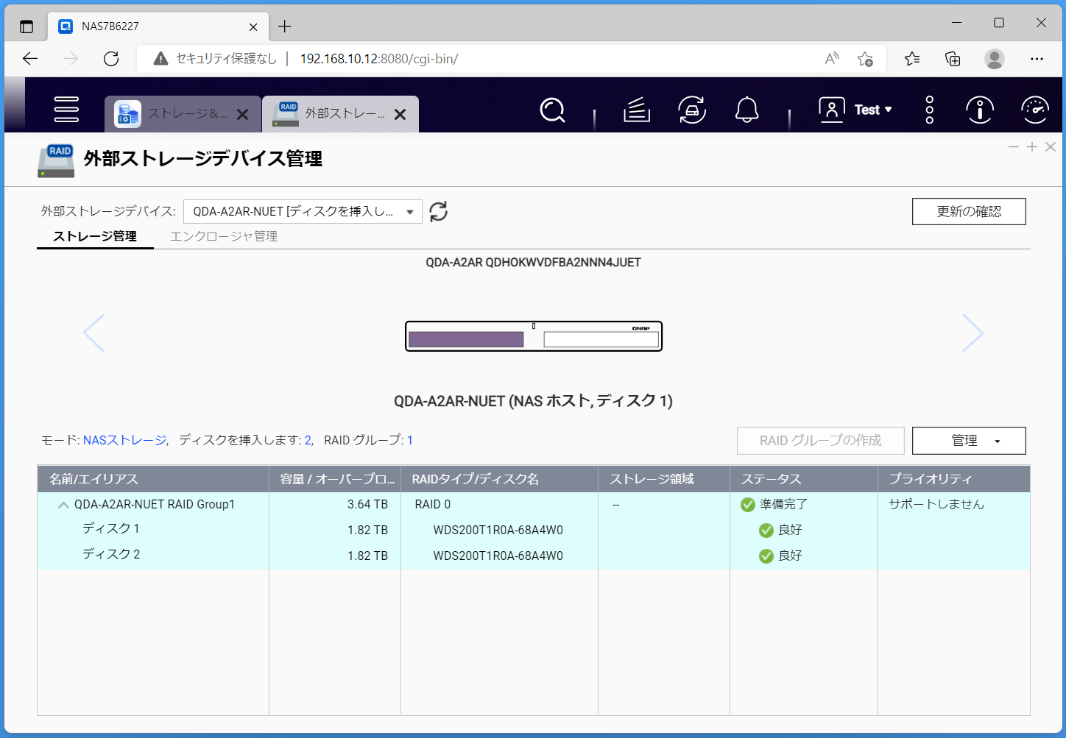Image resolution: width=1066 pixels, height=738 pixels.
Task: Click the 3.64 TB capacity cell
Action: click(367, 504)
